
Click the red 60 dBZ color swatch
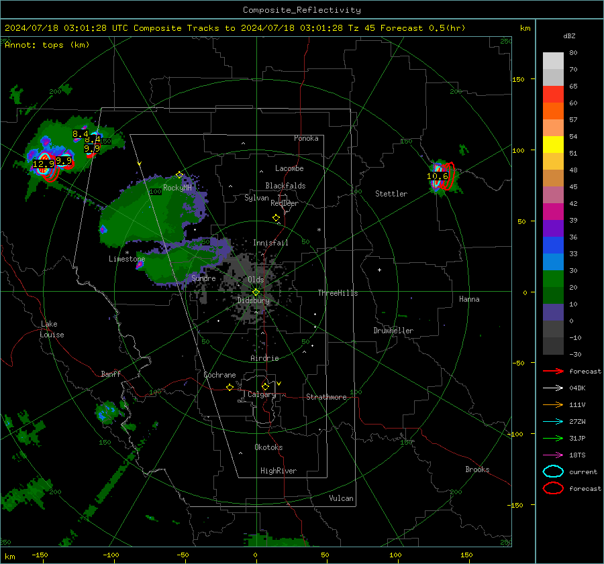553,95
